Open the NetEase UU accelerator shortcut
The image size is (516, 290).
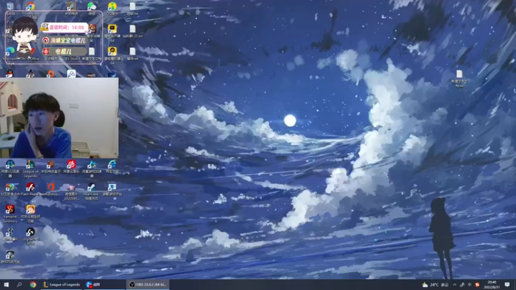tap(10, 168)
